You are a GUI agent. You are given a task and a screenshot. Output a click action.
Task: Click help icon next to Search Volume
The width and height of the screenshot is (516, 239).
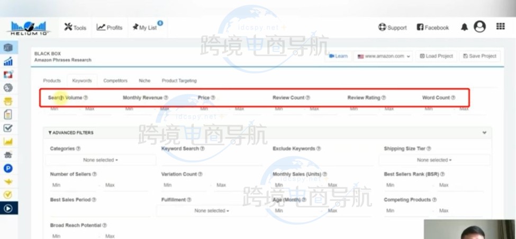[86, 98]
